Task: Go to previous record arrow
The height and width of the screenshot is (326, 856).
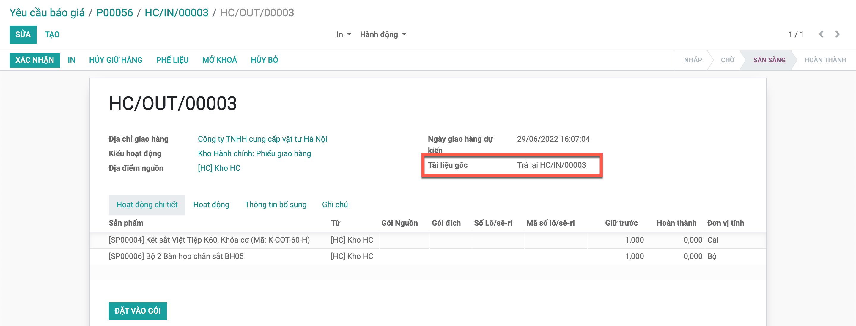Action: (x=821, y=34)
